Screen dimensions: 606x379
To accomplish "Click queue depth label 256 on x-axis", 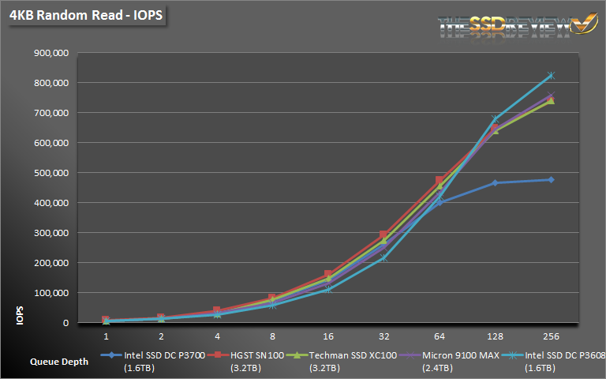I will pos(551,336).
